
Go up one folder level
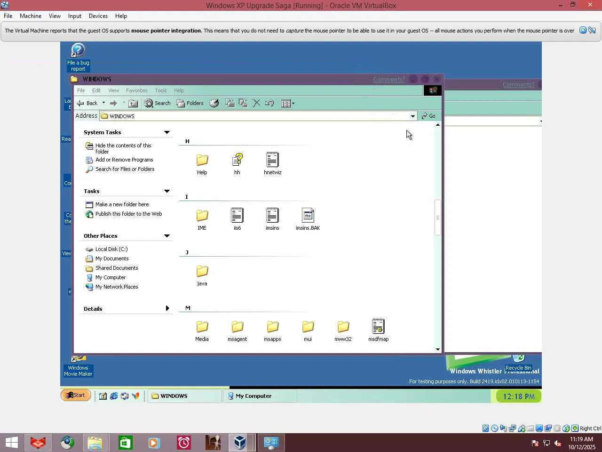point(134,103)
